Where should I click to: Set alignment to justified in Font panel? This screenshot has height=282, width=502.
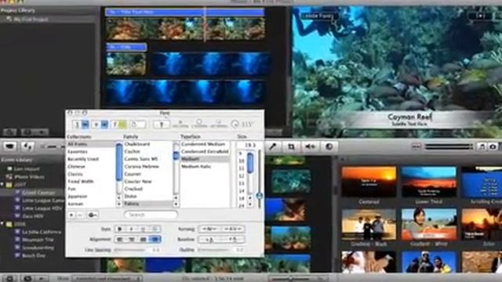pos(143,239)
